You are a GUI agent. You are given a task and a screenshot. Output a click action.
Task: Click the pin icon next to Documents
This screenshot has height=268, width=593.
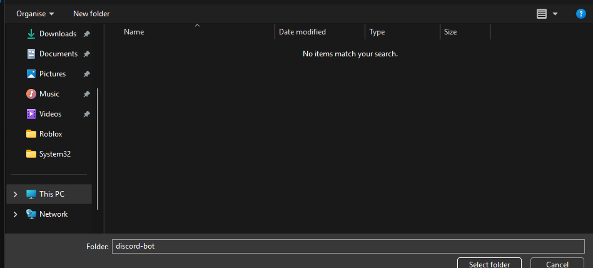pyautogui.click(x=86, y=54)
